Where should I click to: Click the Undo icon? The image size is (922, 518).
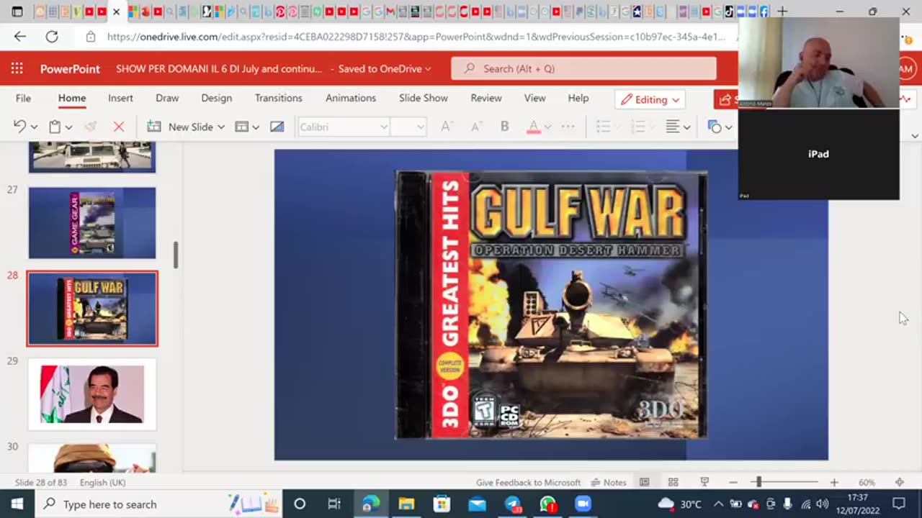coord(19,127)
